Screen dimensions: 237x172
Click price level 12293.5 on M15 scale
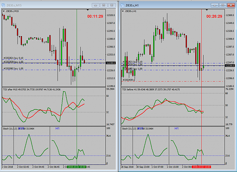(x=111, y=31)
